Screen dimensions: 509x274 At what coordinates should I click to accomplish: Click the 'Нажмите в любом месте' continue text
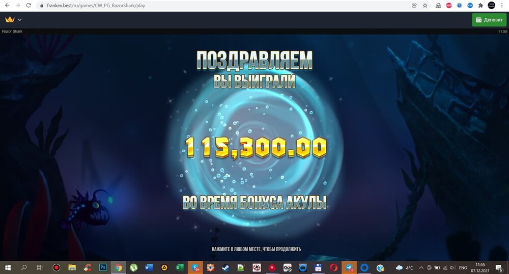(x=256, y=249)
